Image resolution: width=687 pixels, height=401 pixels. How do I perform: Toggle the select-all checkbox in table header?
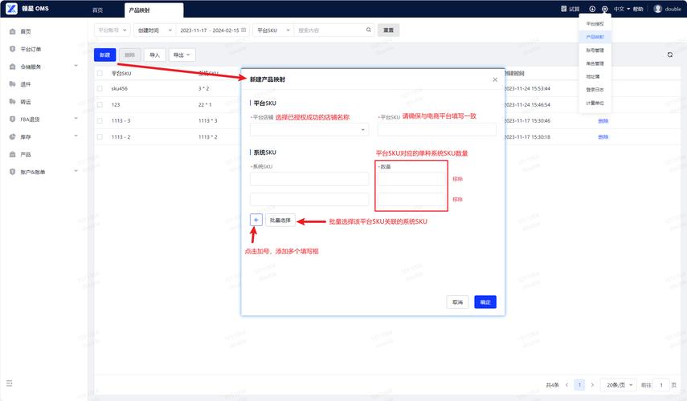[x=100, y=73]
